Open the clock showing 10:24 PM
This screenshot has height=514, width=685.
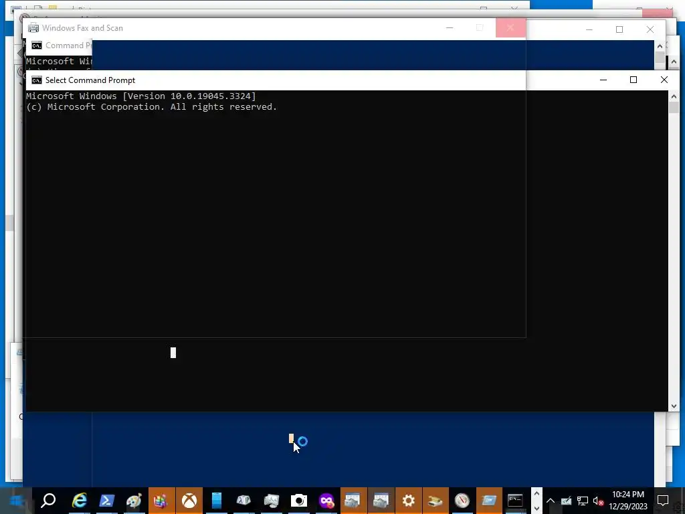click(628, 501)
